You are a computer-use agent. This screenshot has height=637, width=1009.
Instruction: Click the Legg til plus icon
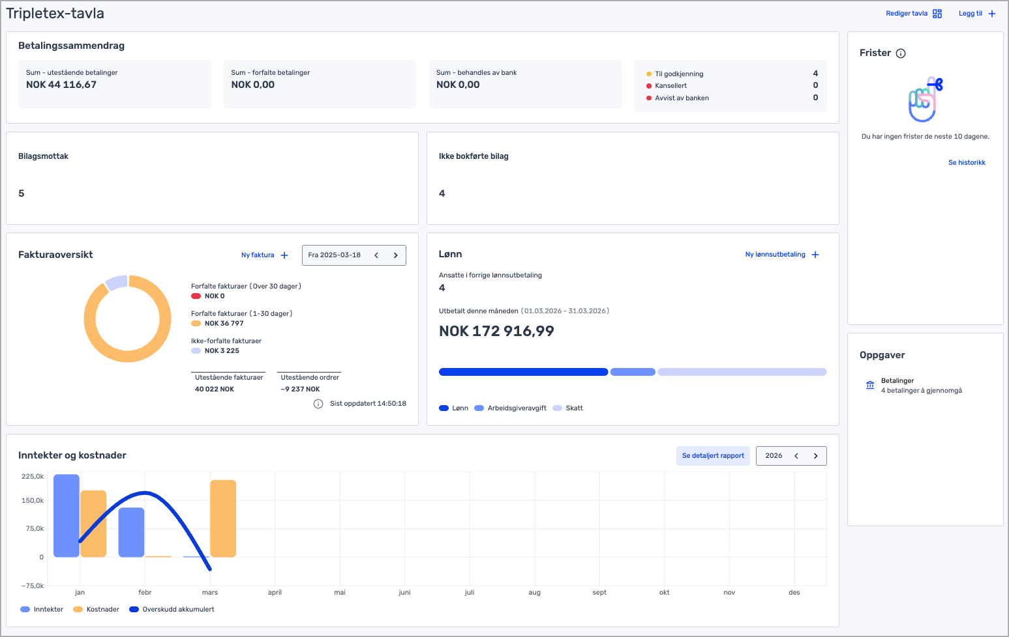992,14
